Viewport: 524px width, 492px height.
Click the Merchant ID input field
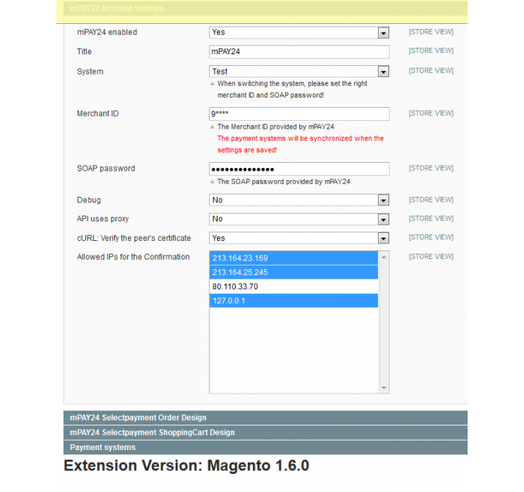[x=298, y=114]
